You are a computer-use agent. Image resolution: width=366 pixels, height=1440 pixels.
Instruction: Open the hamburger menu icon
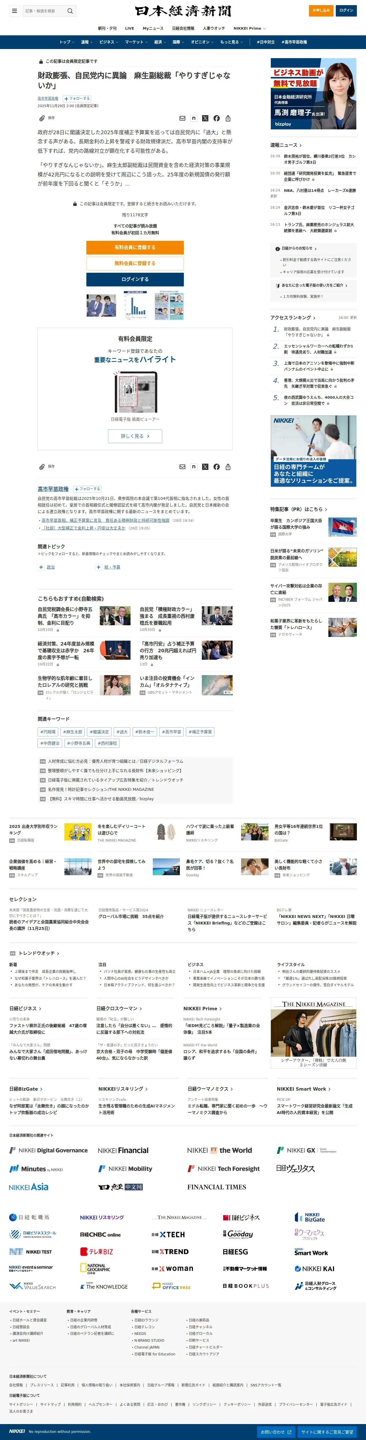click(x=14, y=11)
